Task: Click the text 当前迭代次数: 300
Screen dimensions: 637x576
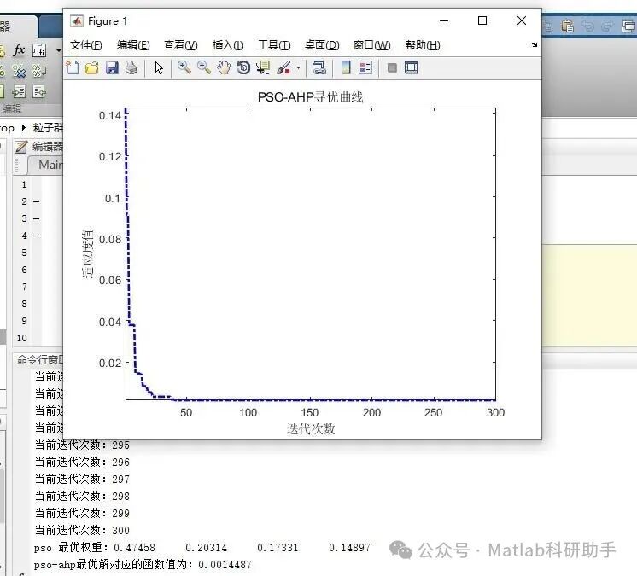Action: (x=82, y=530)
